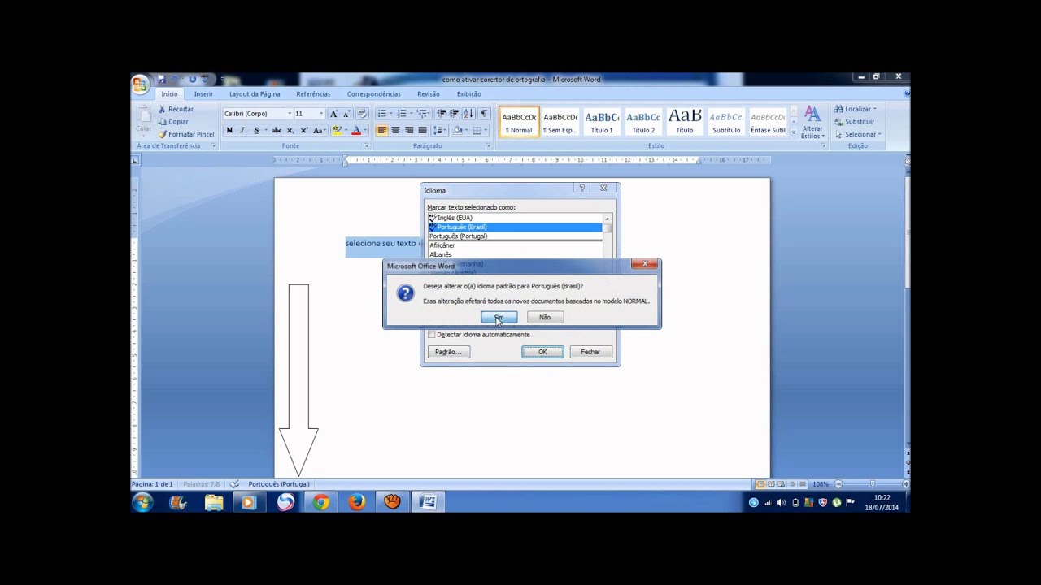Increase font size with grow font icon
The height and width of the screenshot is (585, 1041).
(334, 114)
